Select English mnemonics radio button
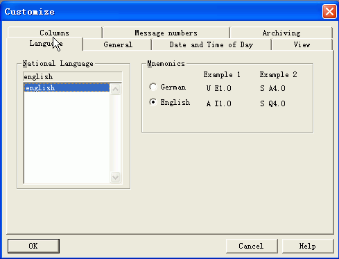The width and height of the screenshot is (339, 259). tap(153, 102)
